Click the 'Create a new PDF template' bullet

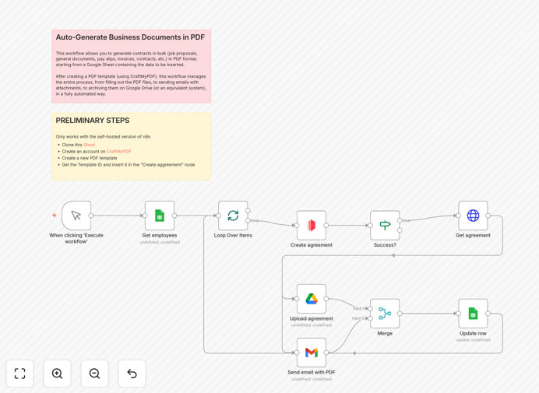click(90, 158)
